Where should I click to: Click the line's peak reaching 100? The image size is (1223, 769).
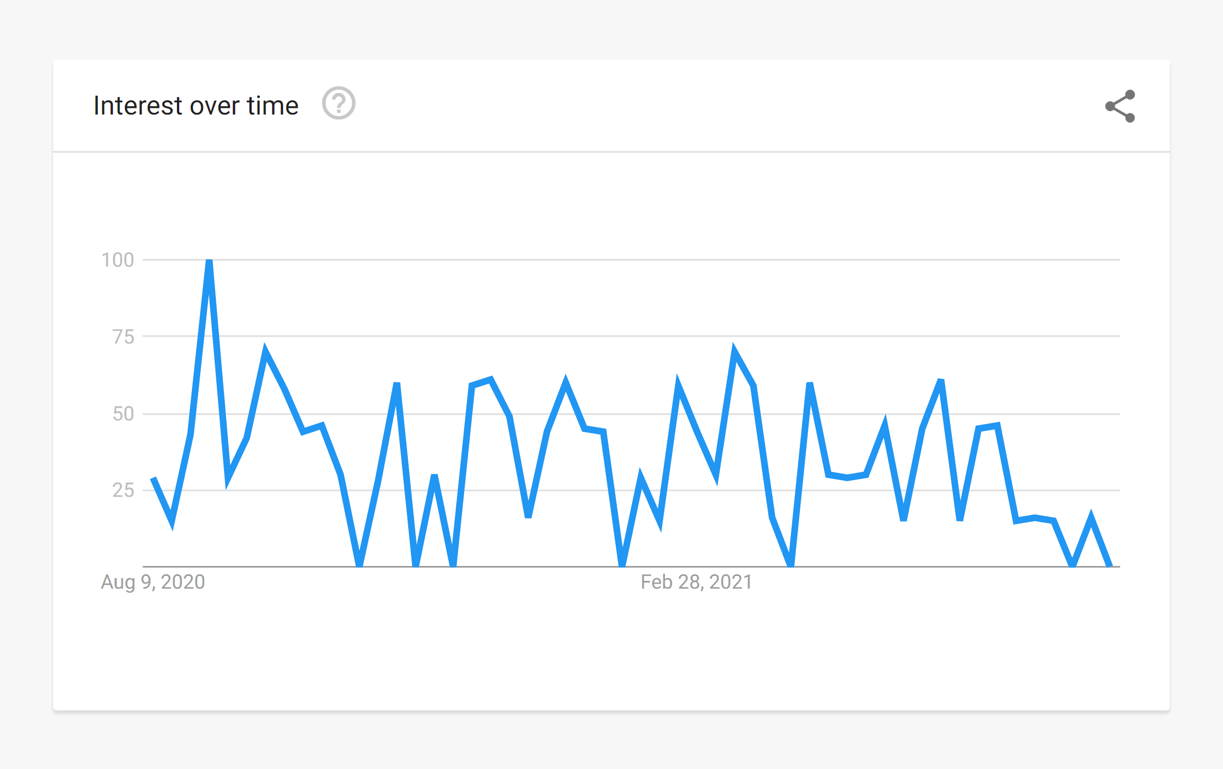(x=209, y=261)
